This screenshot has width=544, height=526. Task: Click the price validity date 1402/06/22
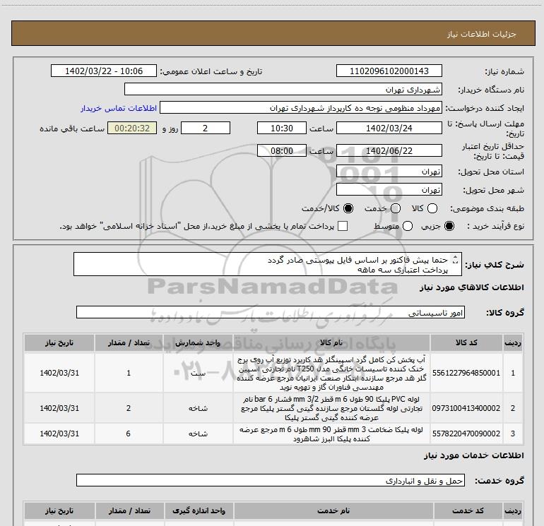389,150
